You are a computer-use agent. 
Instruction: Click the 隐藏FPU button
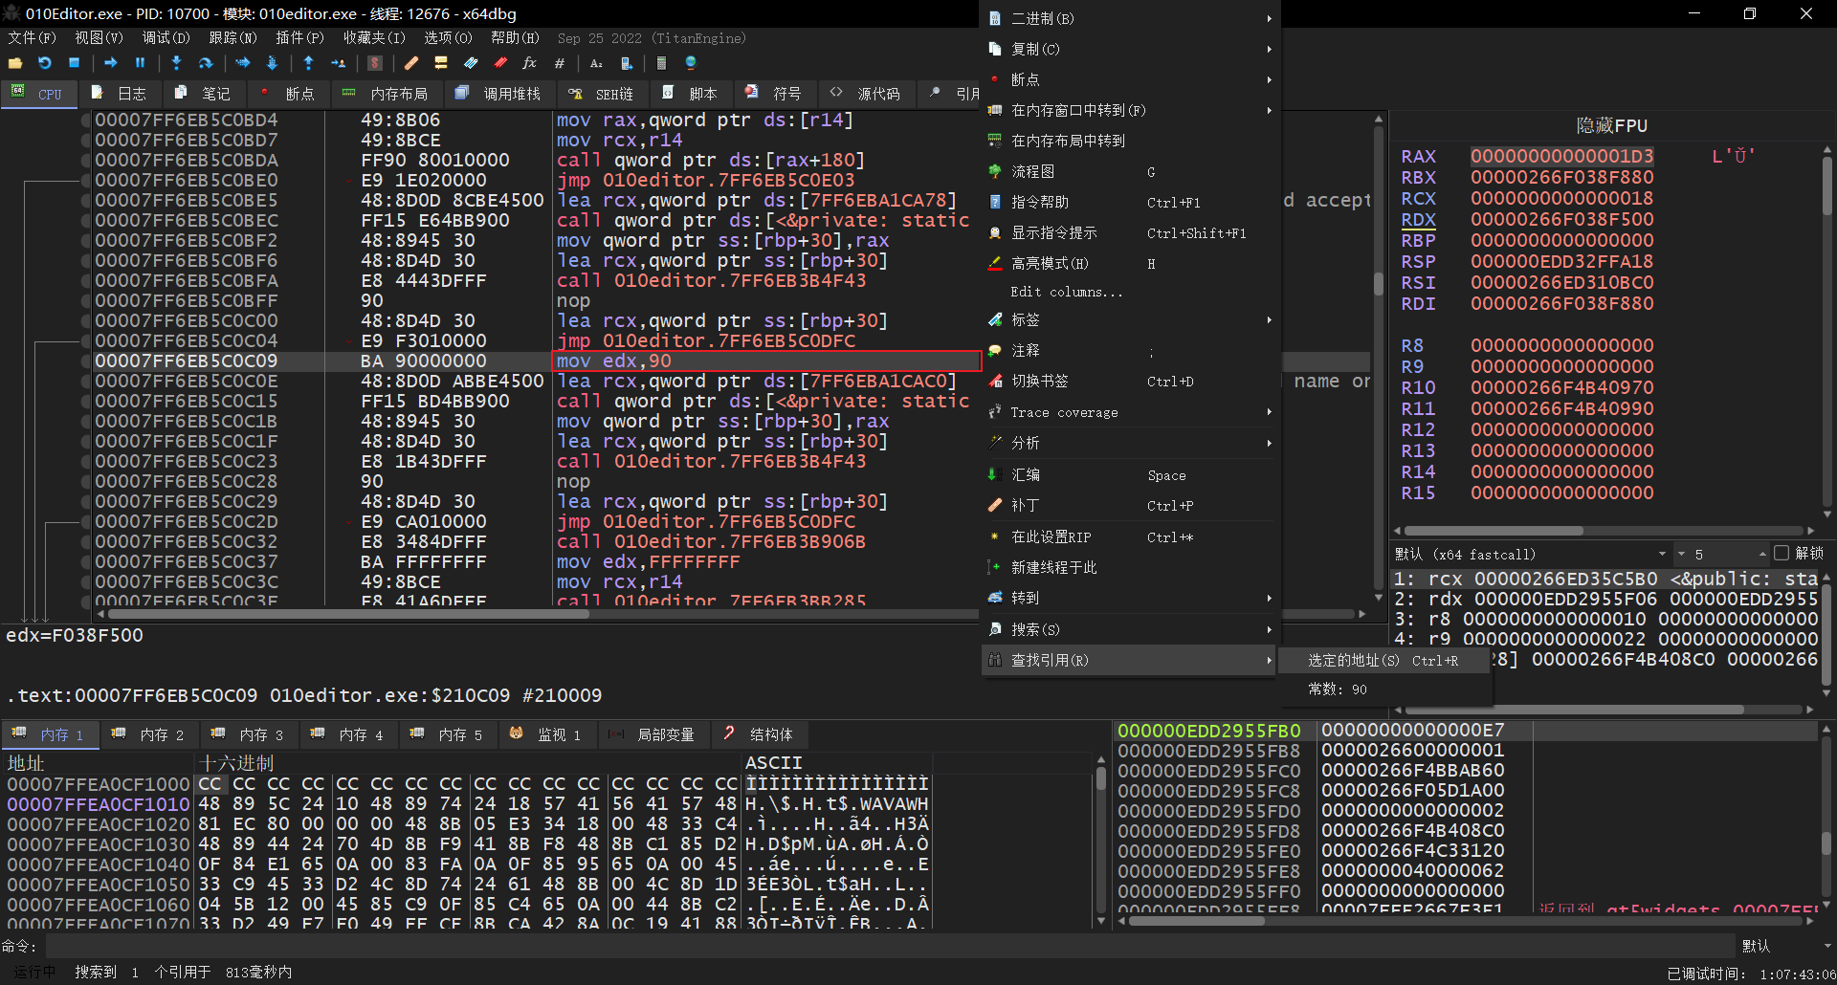pyautogui.click(x=1611, y=125)
